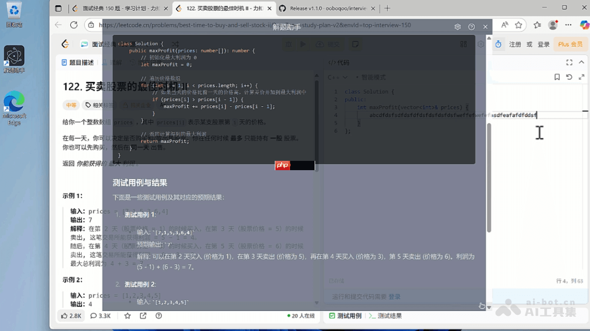This screenshot has height=331, width=590.
Task: Click the fullscreen expand icon above the code editor
Action: coord(569,62)
